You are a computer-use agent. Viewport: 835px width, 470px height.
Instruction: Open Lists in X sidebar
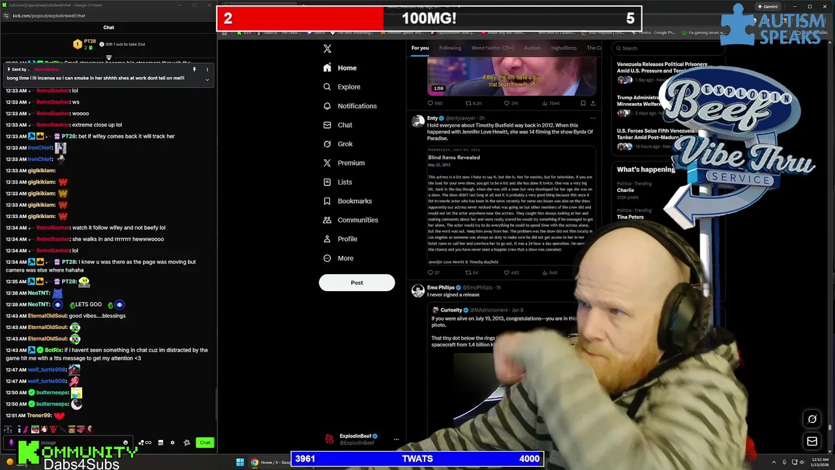coord(337,182)
